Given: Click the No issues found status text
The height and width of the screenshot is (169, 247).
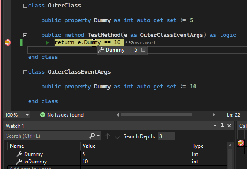Looking at the screenshot, I should pos(65,115).
